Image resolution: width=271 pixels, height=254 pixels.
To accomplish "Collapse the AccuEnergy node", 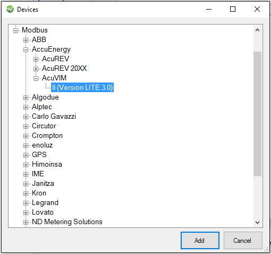I will 26,50.
